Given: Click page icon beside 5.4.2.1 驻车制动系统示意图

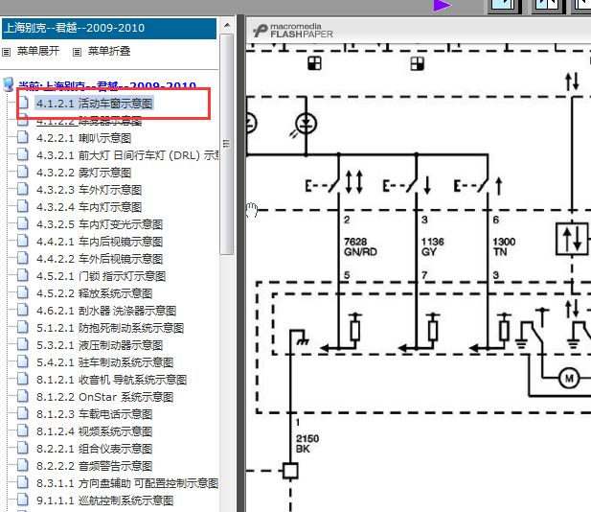Looking at the screenshot, I should click(x=23, y=361).
